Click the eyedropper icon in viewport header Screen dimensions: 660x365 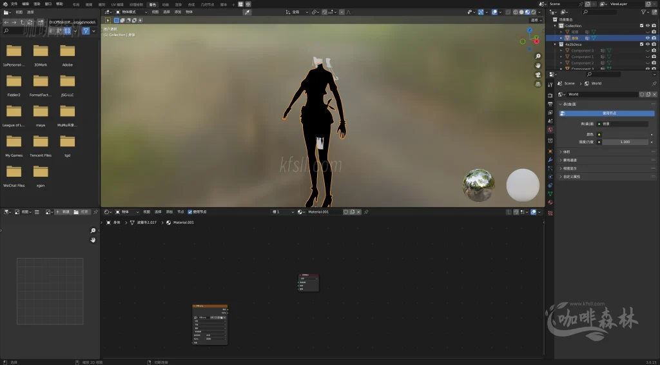(x=247, y=12)
